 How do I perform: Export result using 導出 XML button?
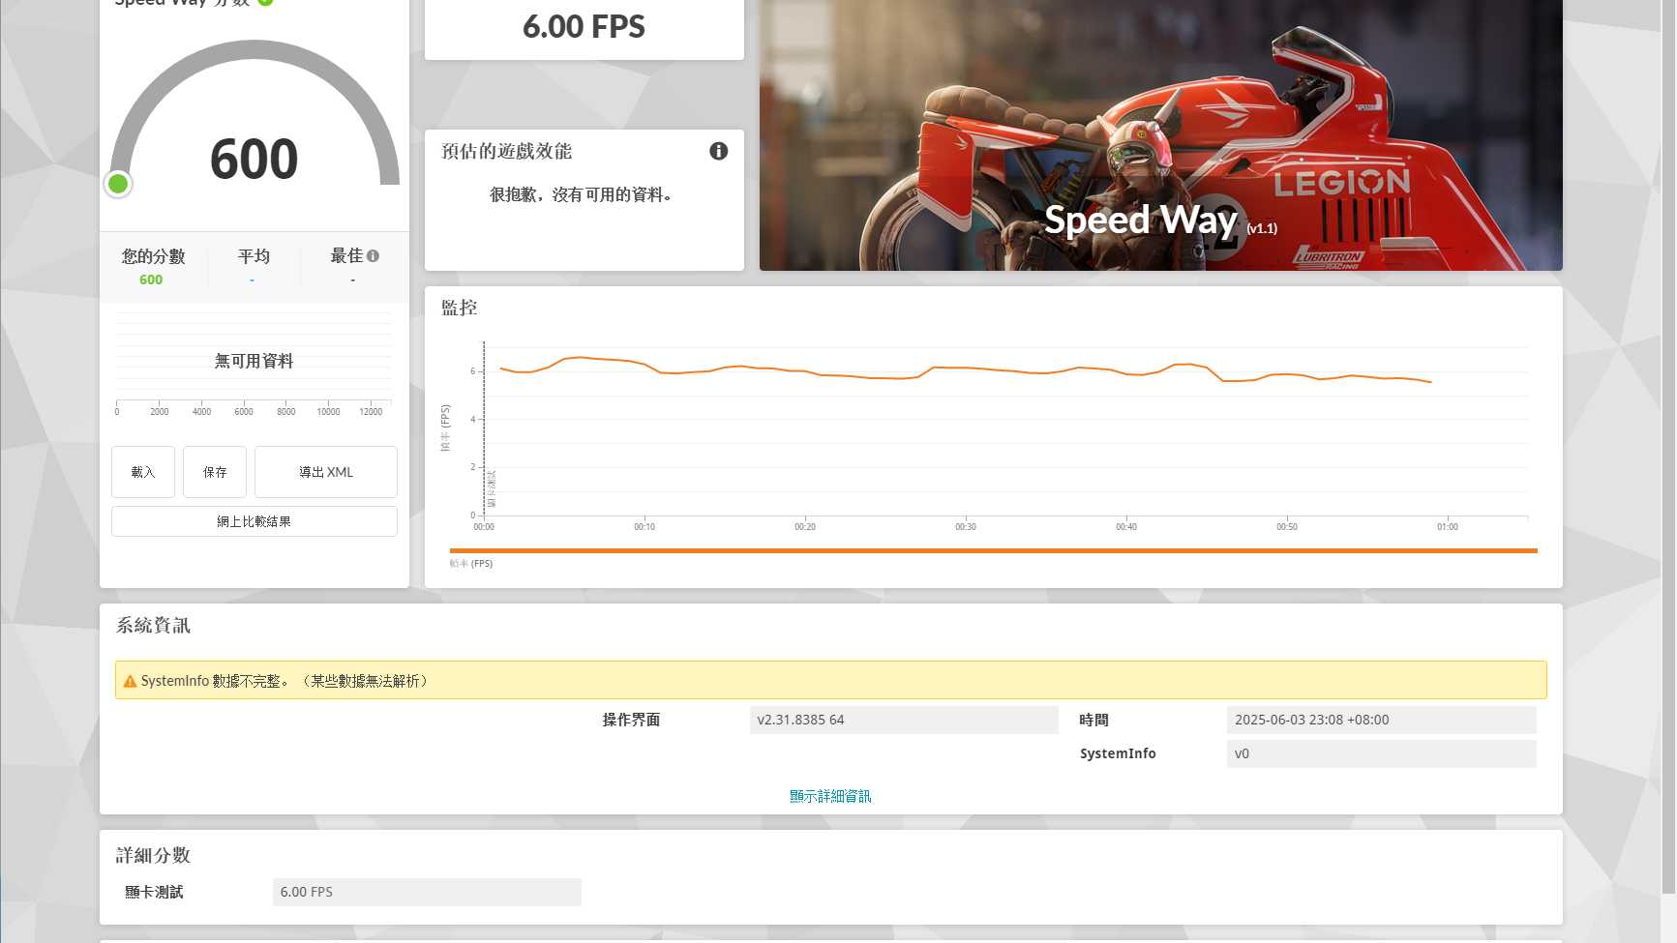(x=326, y=472)
